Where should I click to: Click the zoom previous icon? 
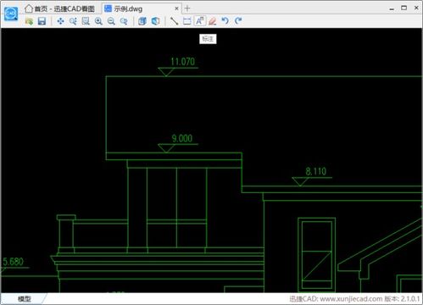[124, 21]
